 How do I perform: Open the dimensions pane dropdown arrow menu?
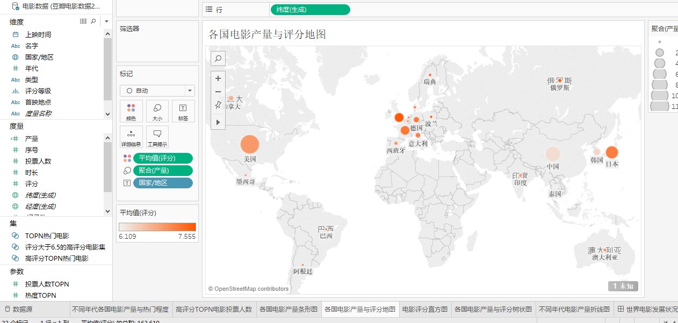click(x=106, y=21)
